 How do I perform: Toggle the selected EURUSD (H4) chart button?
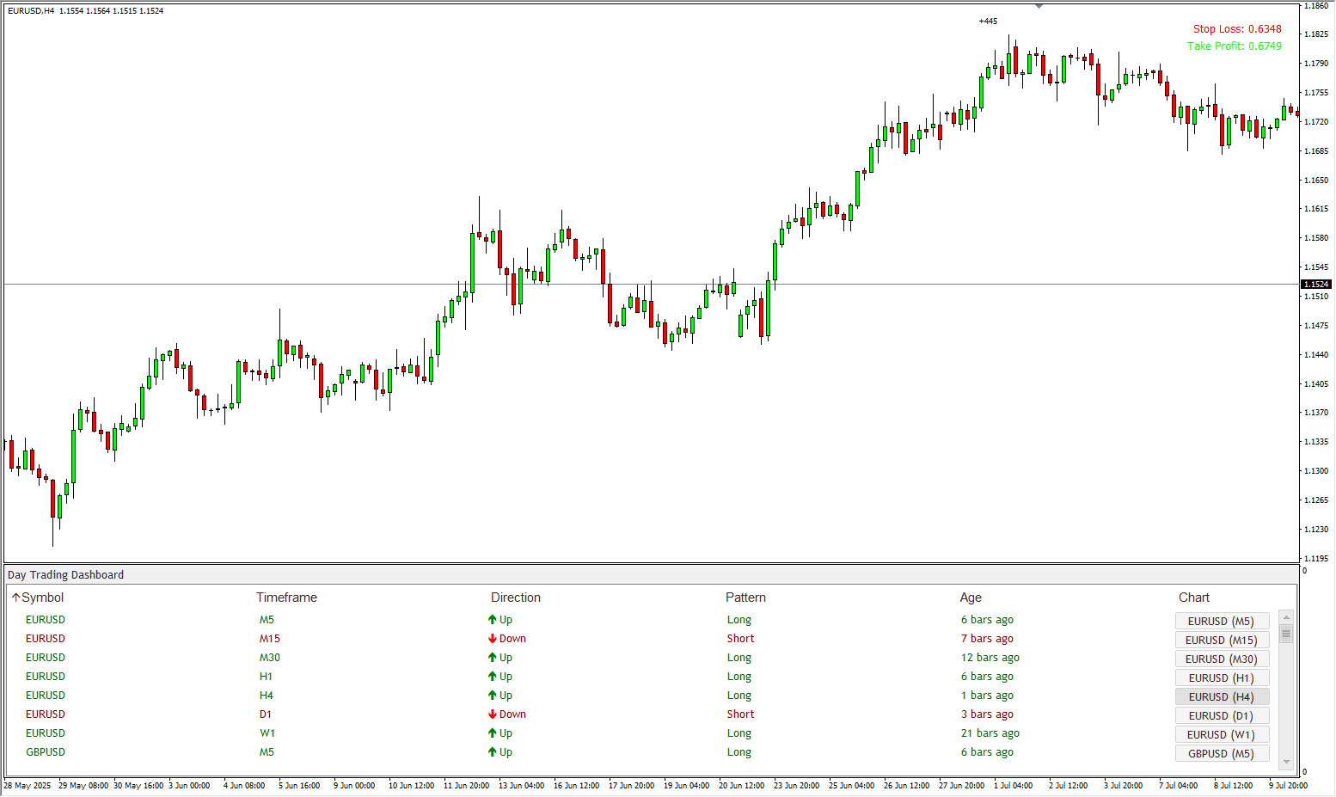pos(1221,696)
